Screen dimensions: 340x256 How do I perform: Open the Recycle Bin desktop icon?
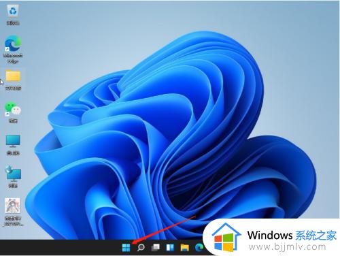[x=13, y=12]
